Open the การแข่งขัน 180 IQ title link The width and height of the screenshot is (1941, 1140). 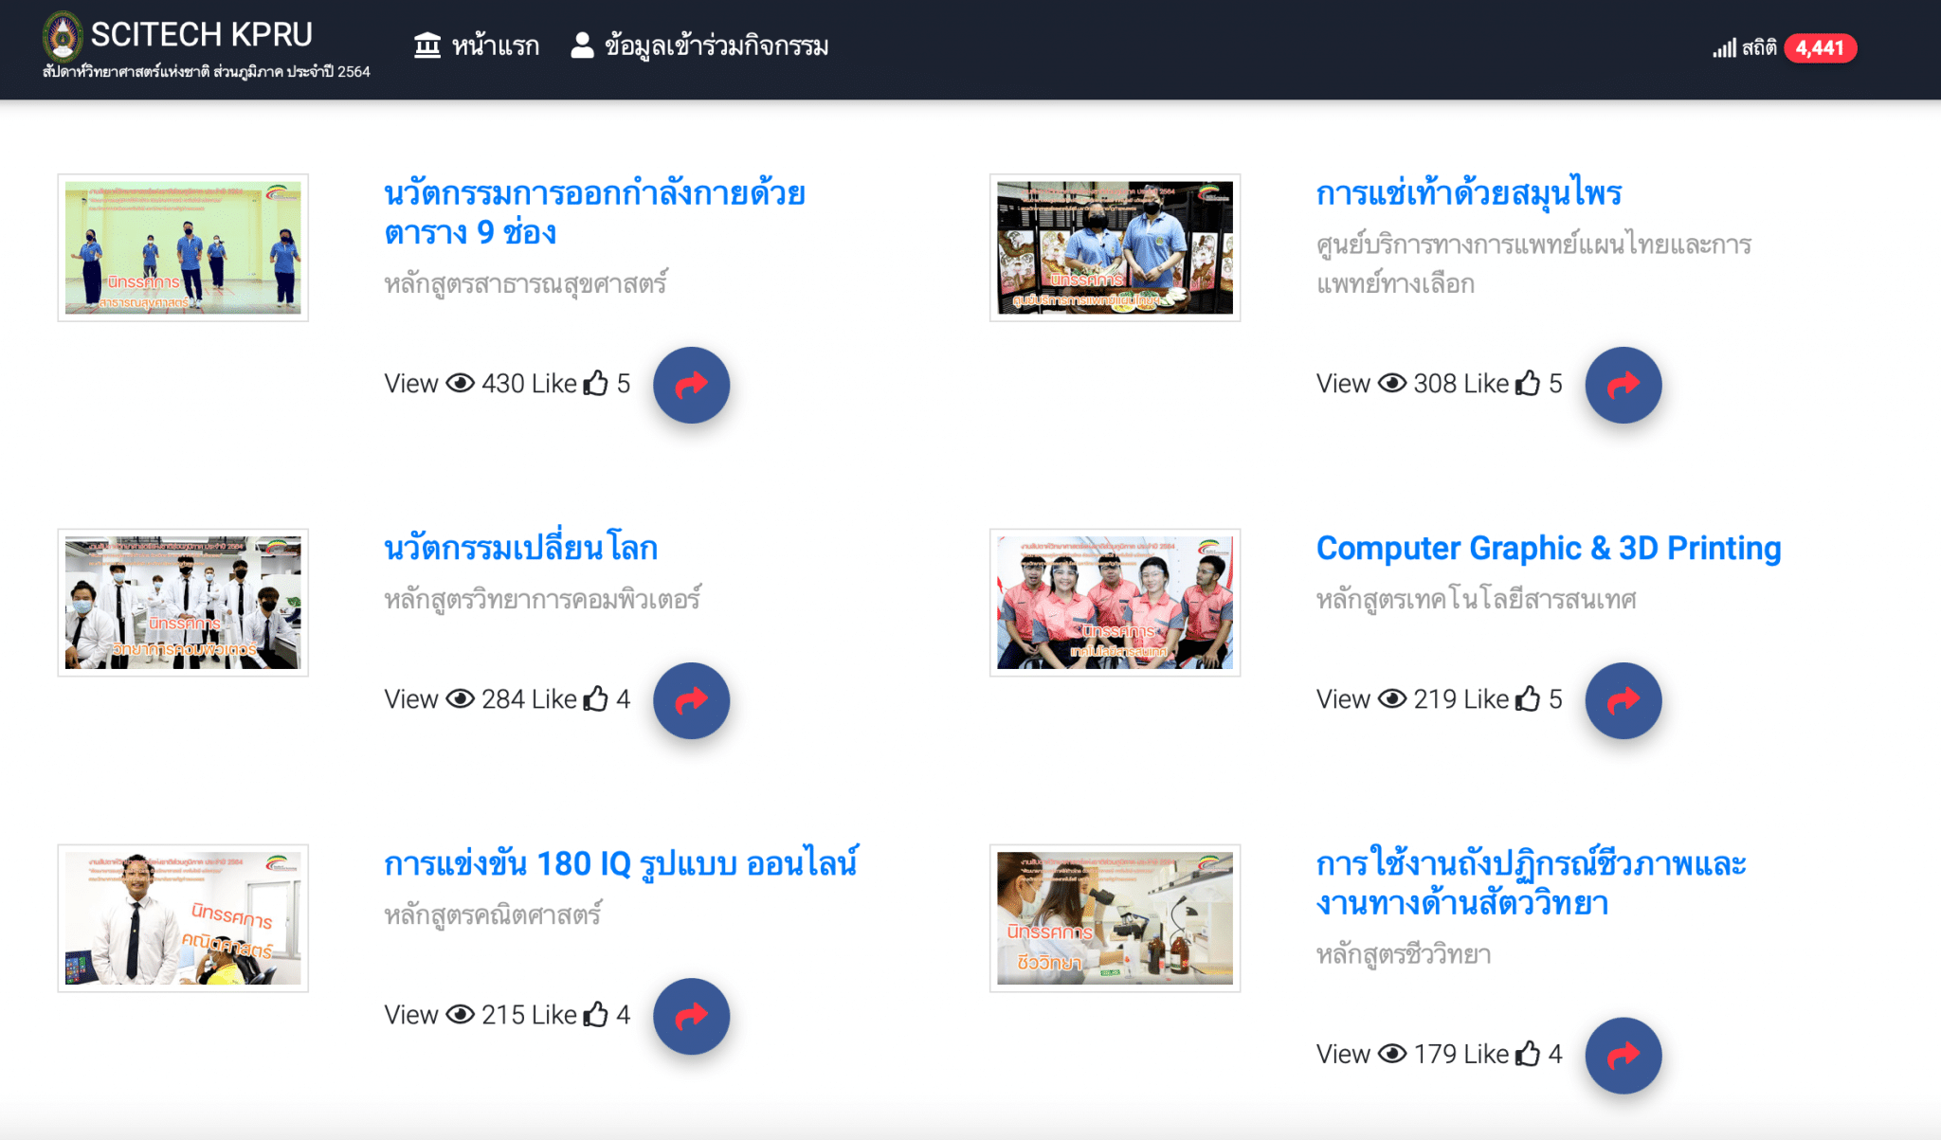621,863
